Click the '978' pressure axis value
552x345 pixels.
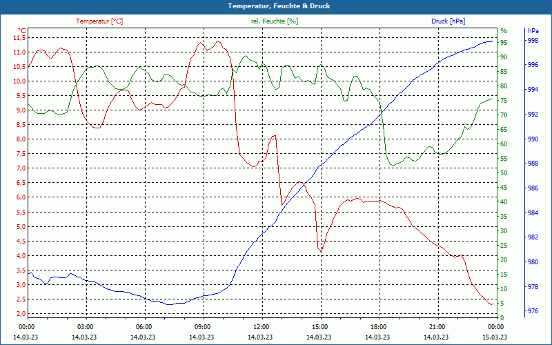[x=533, y=287]
